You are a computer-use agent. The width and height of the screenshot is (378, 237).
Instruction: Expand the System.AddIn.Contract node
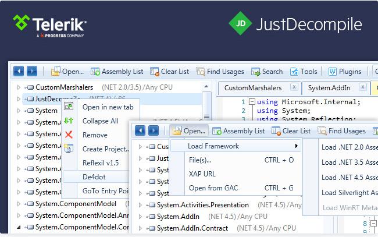(x=140, y=228)
